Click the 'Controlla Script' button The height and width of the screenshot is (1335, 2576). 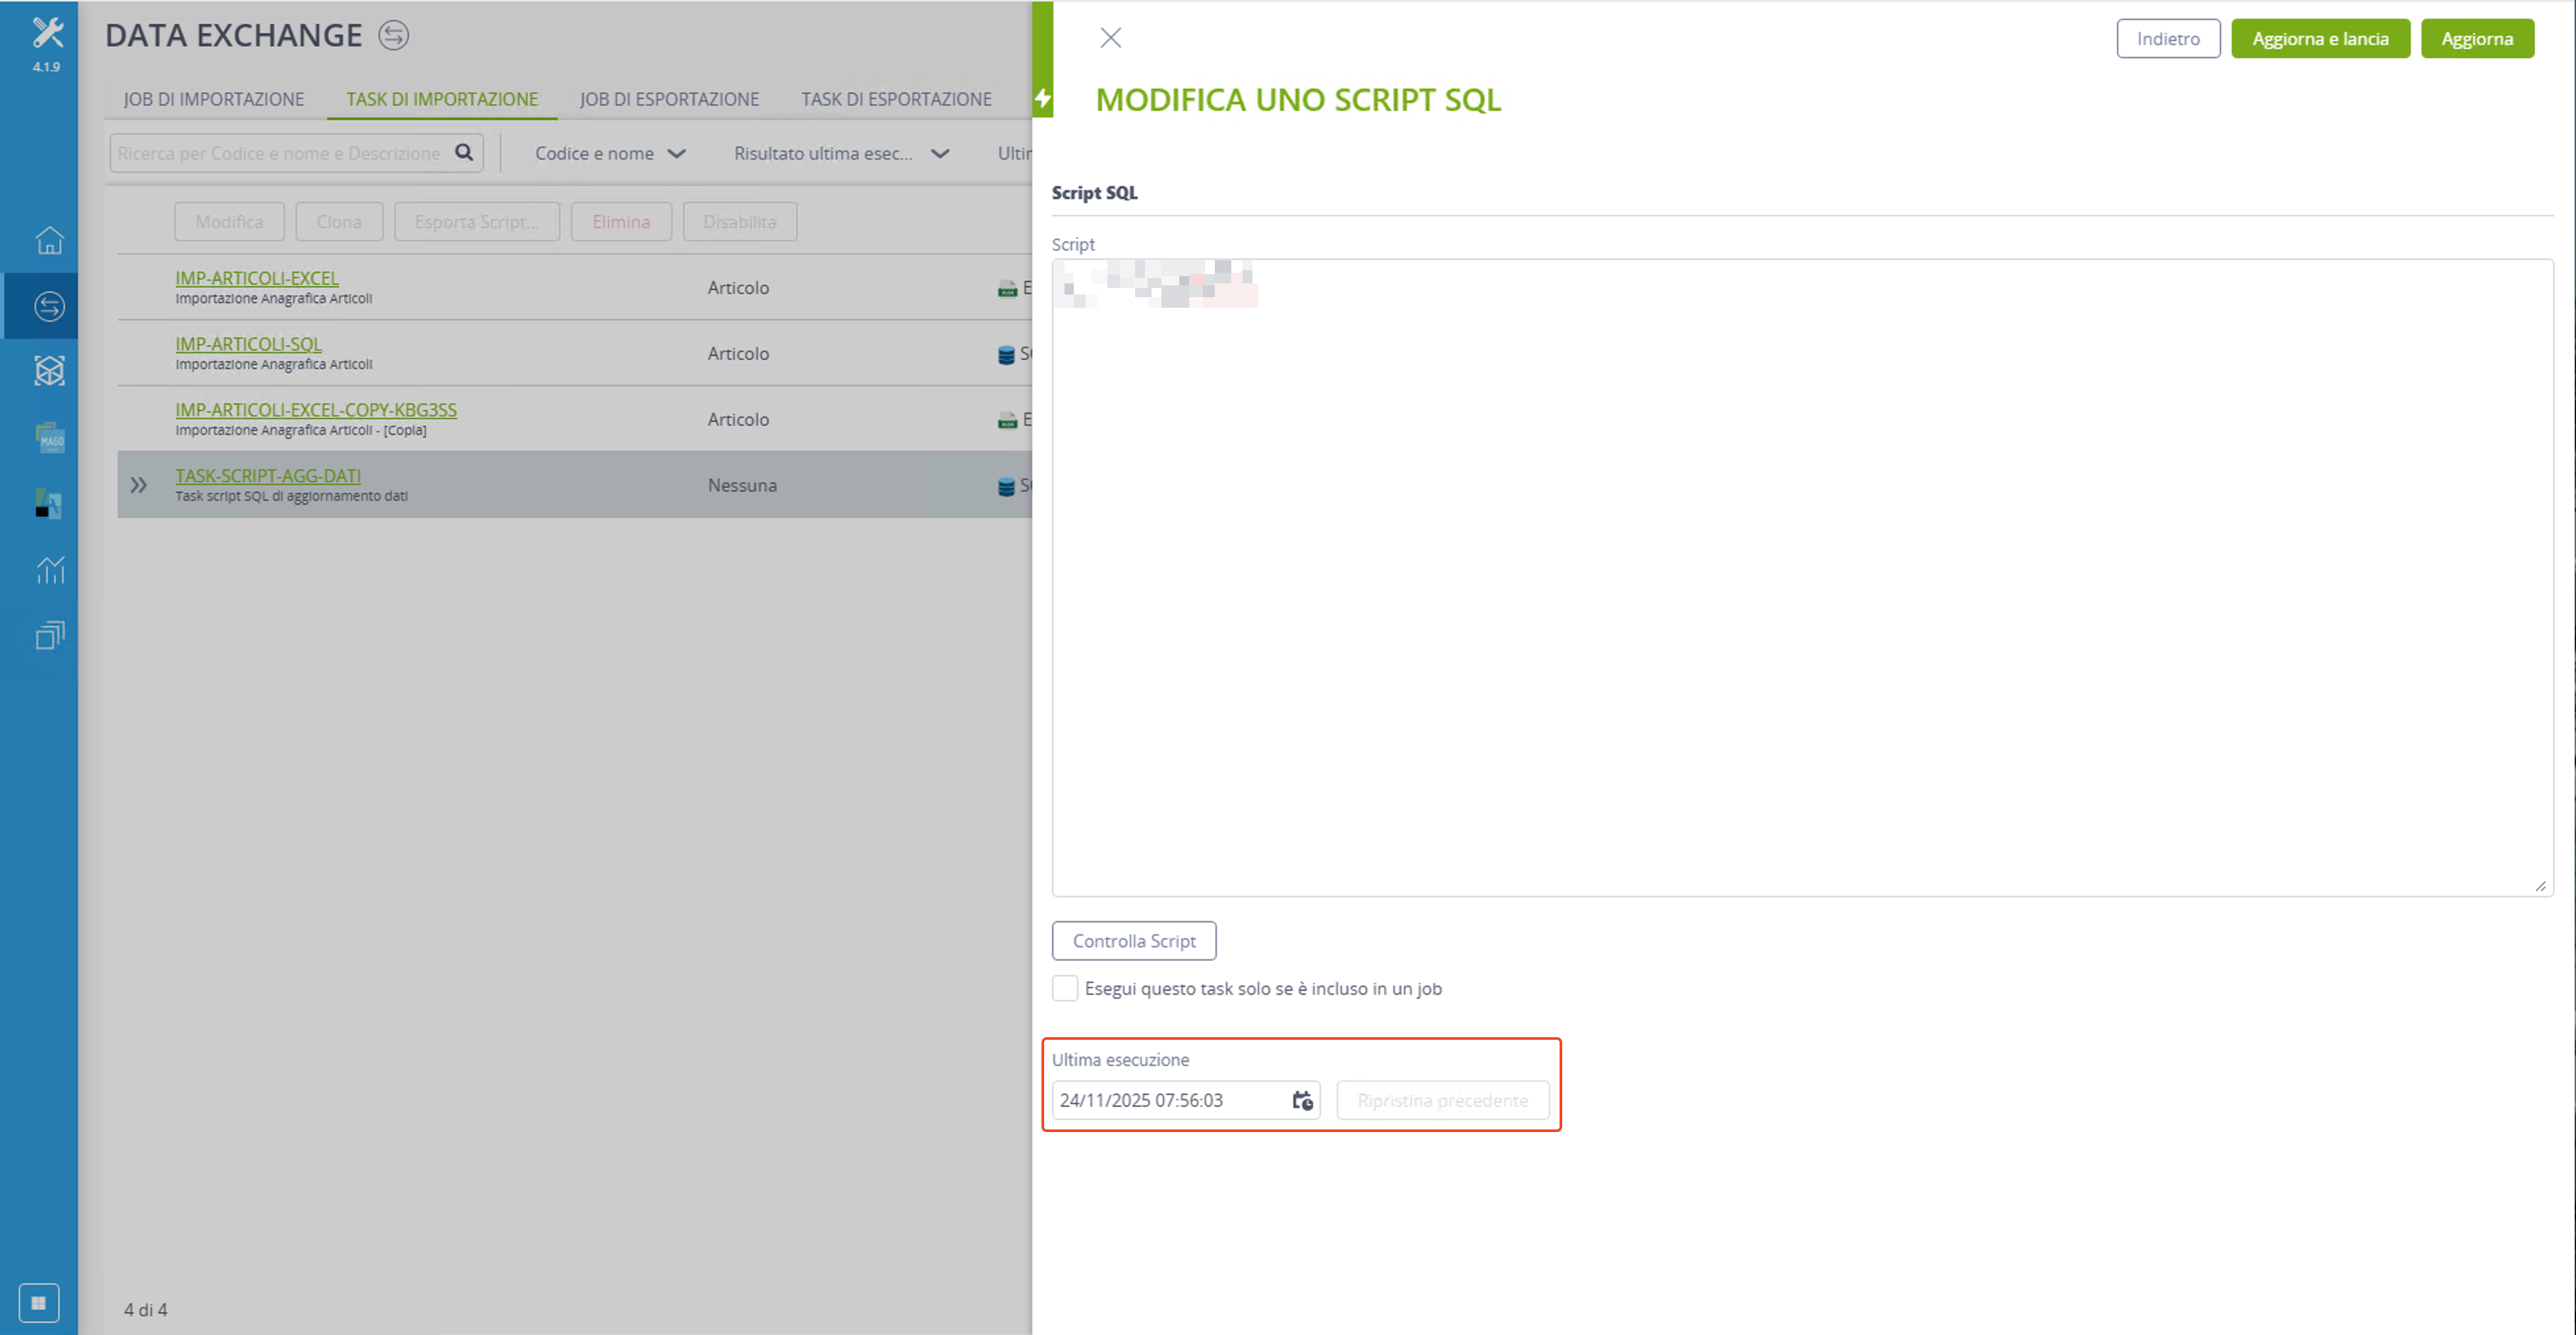coord(1134,940)
